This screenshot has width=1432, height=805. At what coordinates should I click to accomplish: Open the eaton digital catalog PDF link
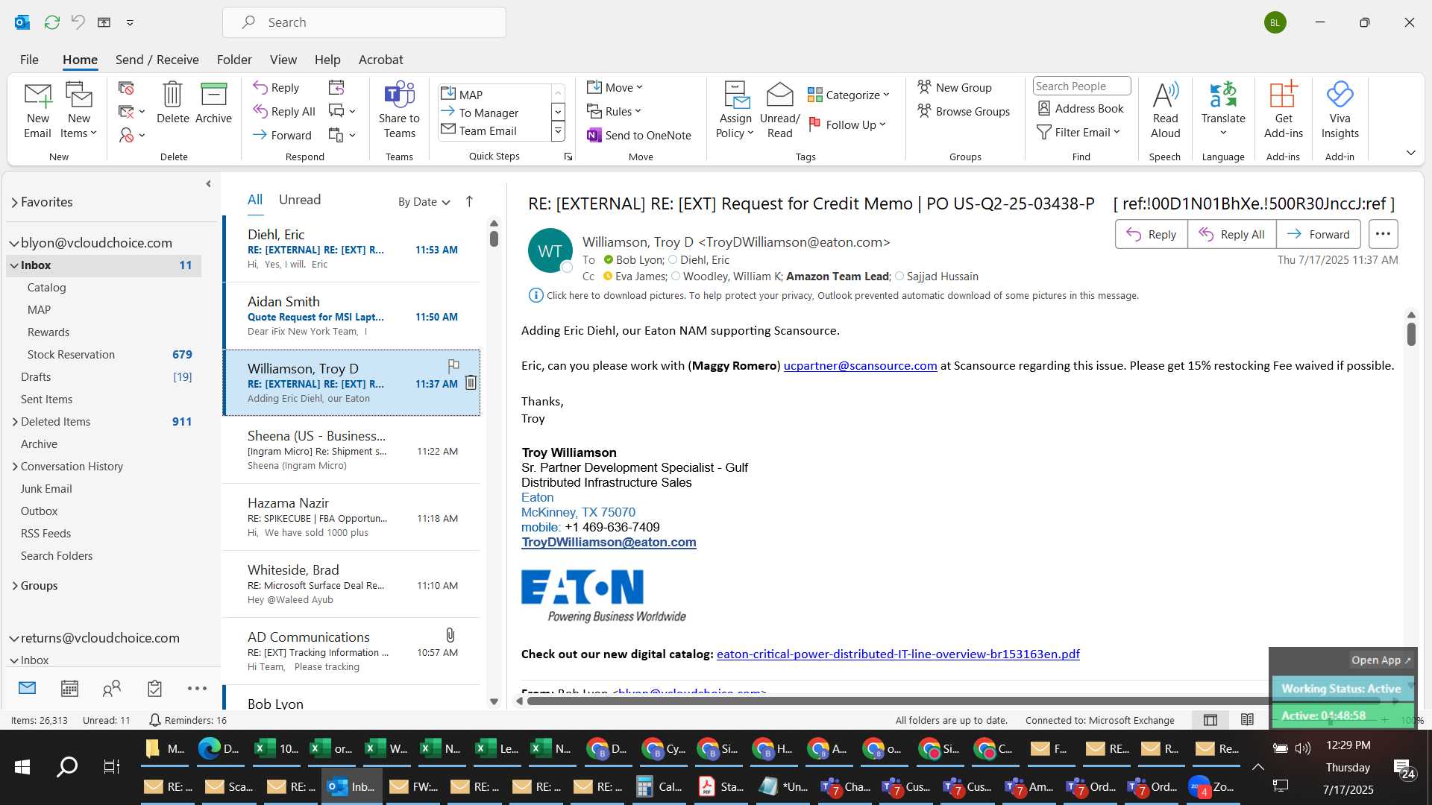(x=898, y=654)
